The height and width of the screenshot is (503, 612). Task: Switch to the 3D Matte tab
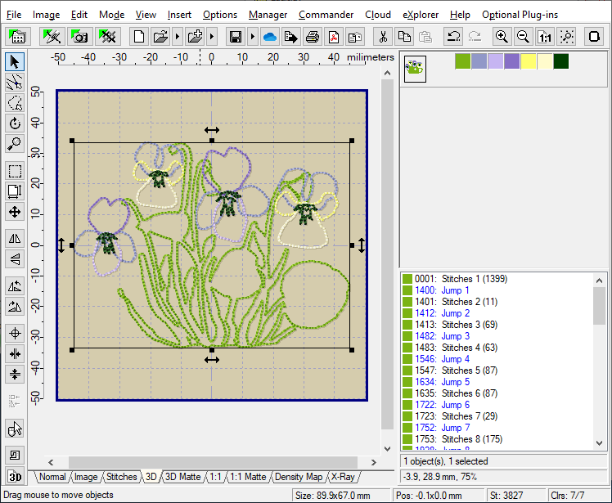pos(182,477)
